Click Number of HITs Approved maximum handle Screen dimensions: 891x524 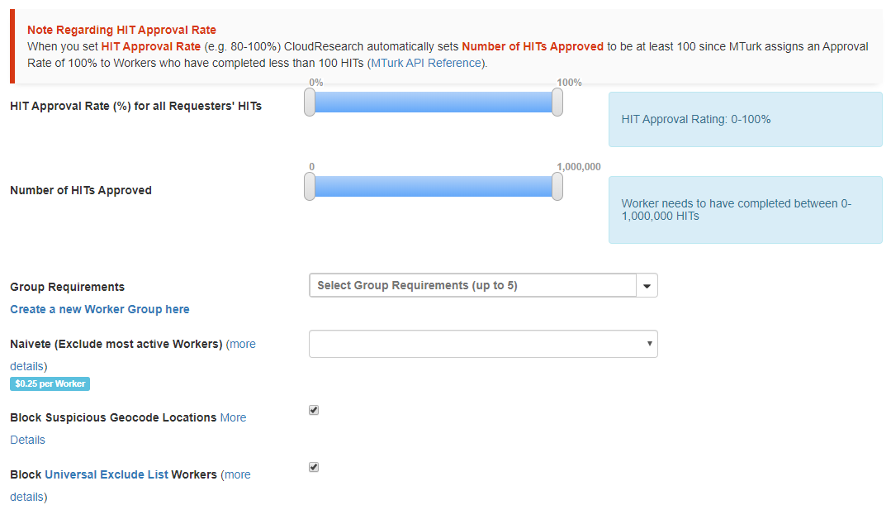tap(557, 187)
